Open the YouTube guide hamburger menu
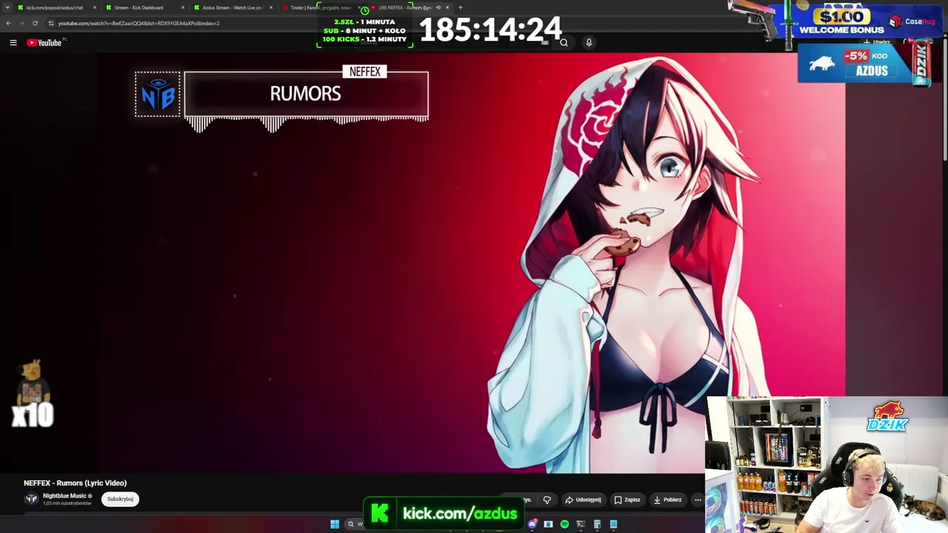Viewport: 948px width, 533px height. tap(13, 43)
